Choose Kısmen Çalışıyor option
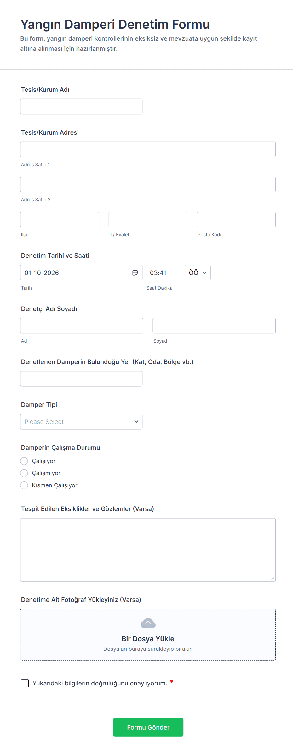Viewport: 293px width, 752px height. pos(24,485)
